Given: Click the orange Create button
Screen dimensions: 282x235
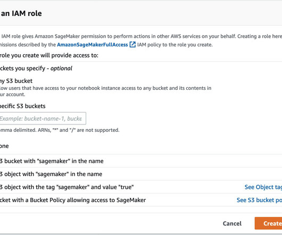Looking at the screenshot, I should pos(268,223).
